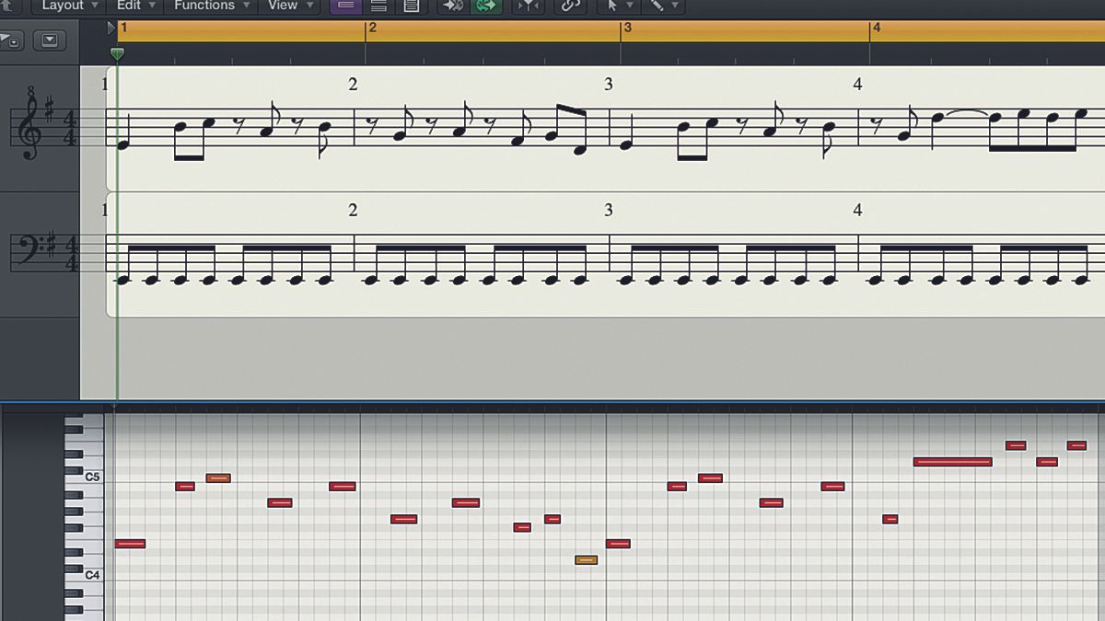Select the linear score view icon
1105x621 pixels.
pyautogui.click(x=345, y=7)
